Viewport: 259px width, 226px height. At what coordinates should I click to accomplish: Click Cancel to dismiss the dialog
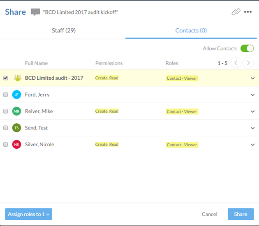click(209, 214)
